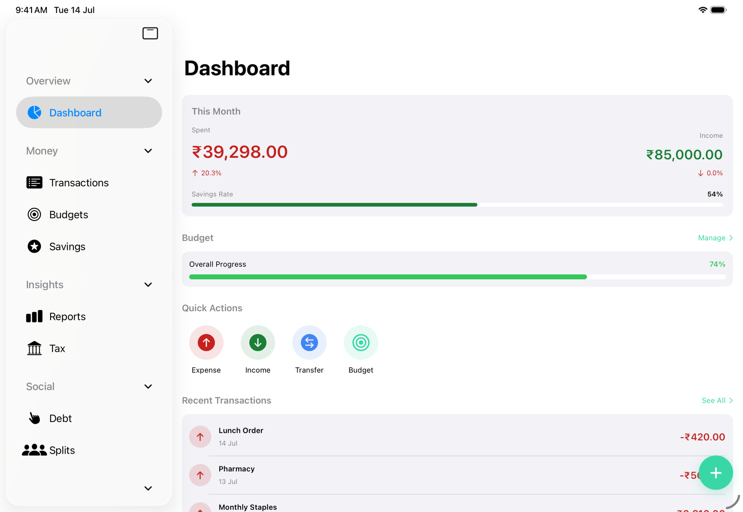Click the 20.3% spending change indicator

(207, 173)
